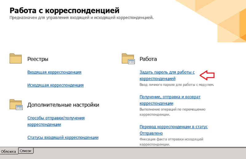Click the Реестры folder icon
Image resolution: width=246 pixels, height=159 pixels.
pos(16,58)
